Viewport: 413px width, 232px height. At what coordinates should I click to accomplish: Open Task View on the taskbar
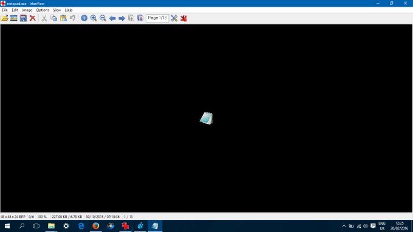[36, 226]
